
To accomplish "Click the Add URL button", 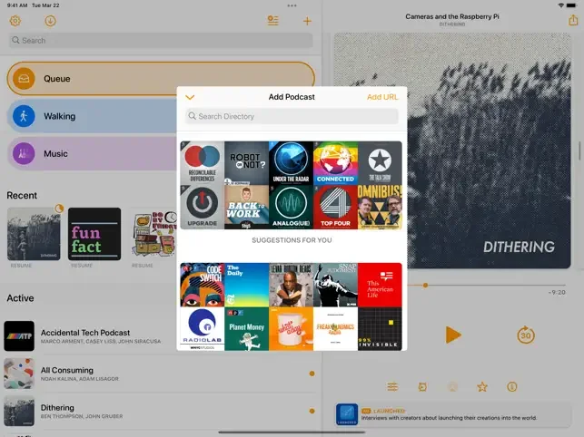I will tap(382, 97).
